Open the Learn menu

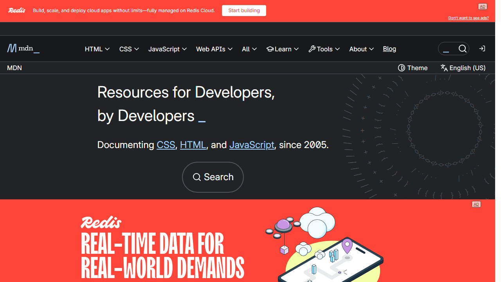tap(283, 49)
